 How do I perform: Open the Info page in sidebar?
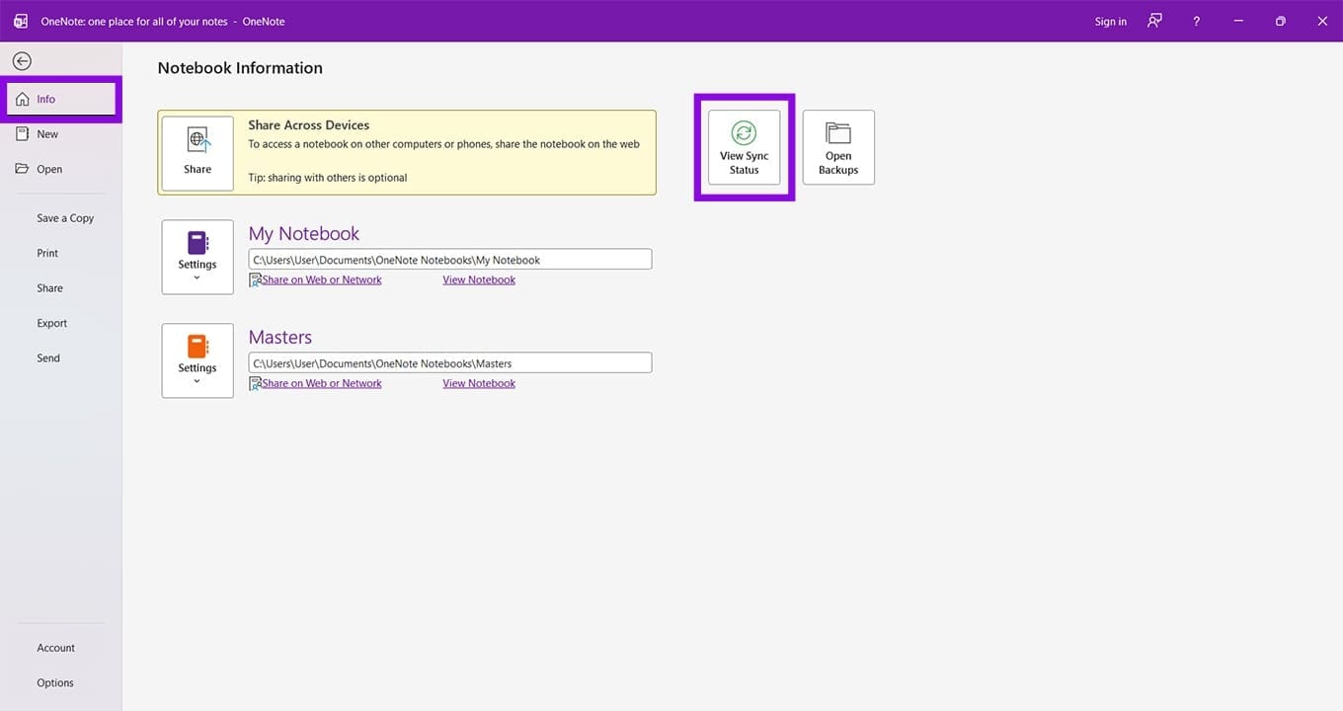pyautogui.click(x=61, y=99)
